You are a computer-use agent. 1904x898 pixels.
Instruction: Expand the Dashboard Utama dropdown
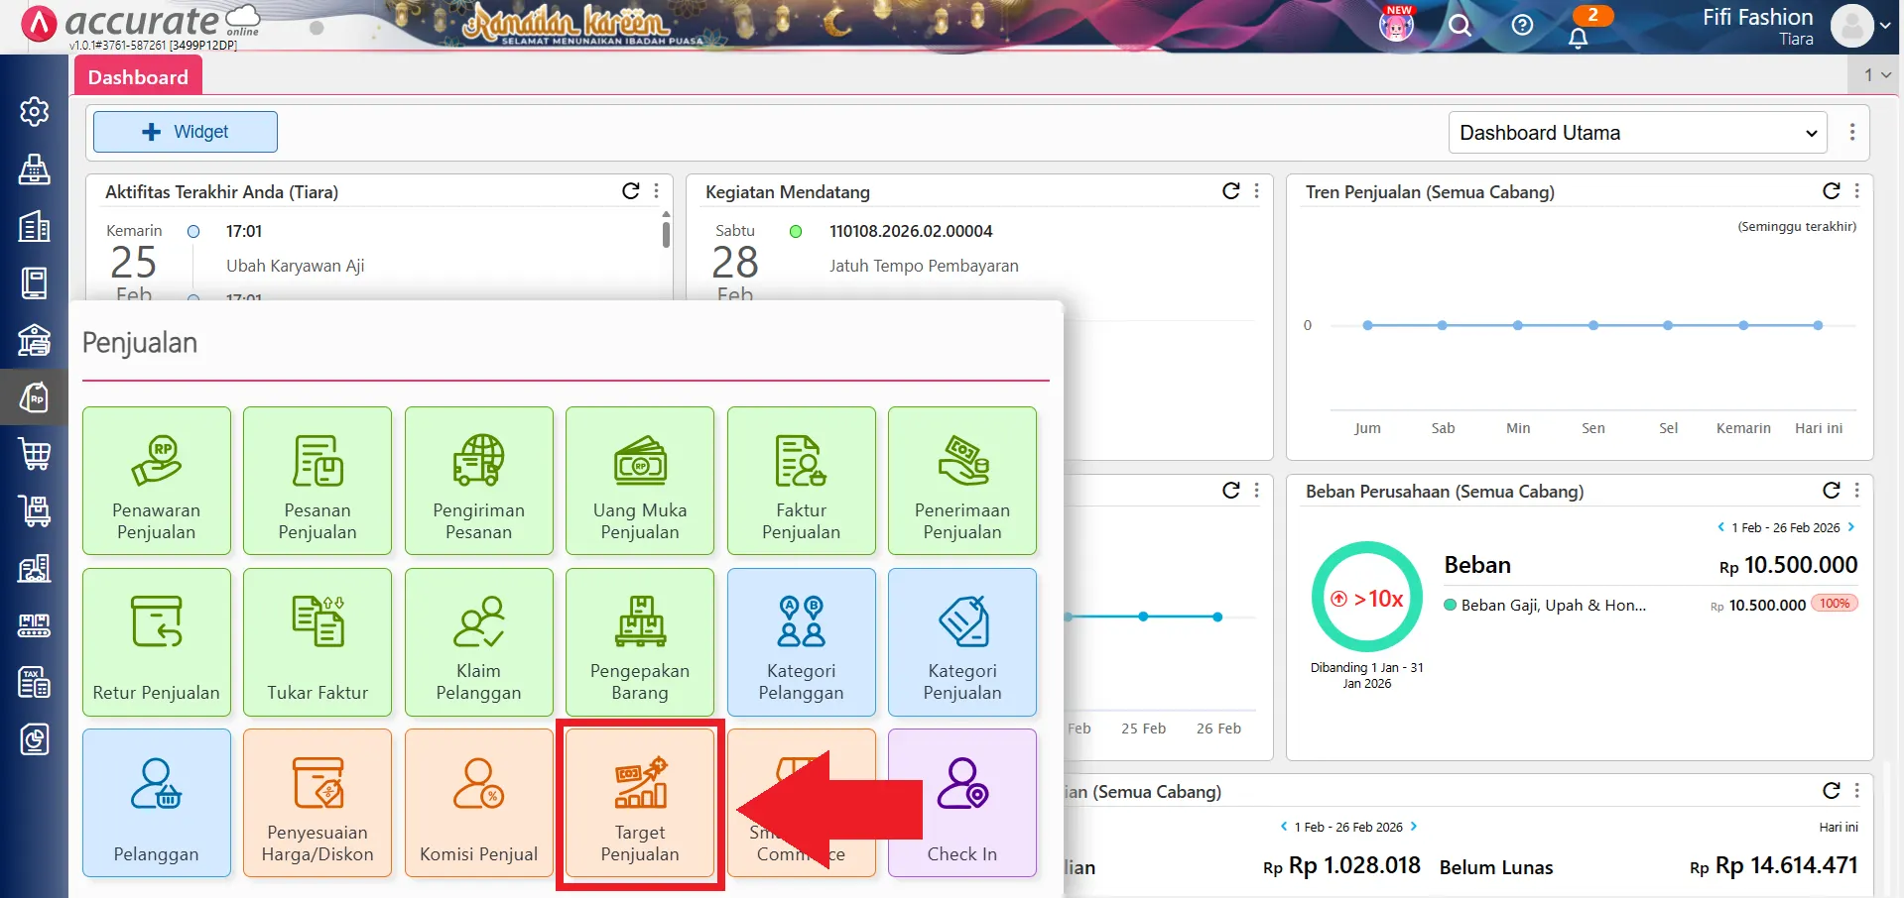point(1638,133)
